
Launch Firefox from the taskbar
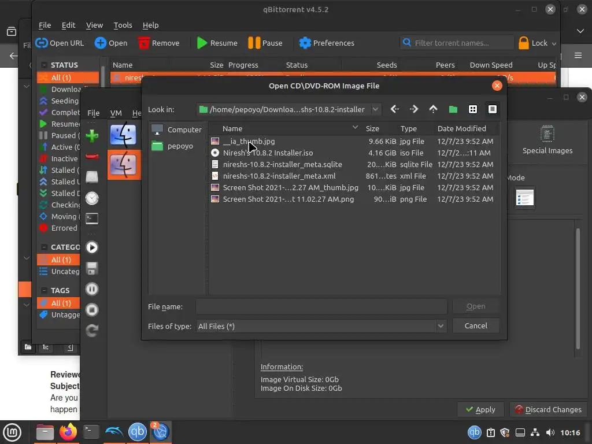pyautogui.click(x=68, y=432)
